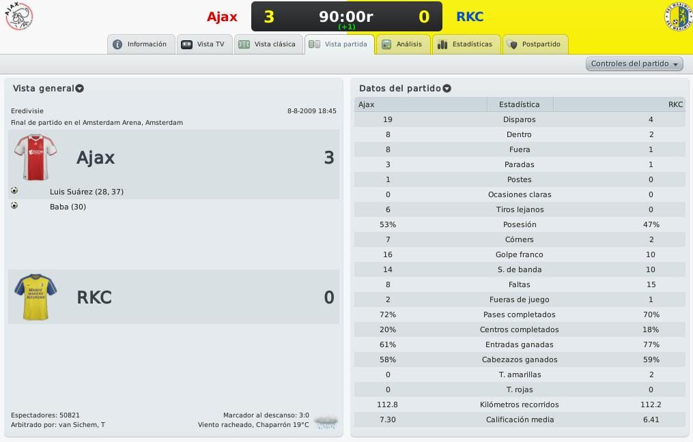Click the RKC Waalwijk club crest
This screenshot has width=693, height=442.
[x=679, y=17]
